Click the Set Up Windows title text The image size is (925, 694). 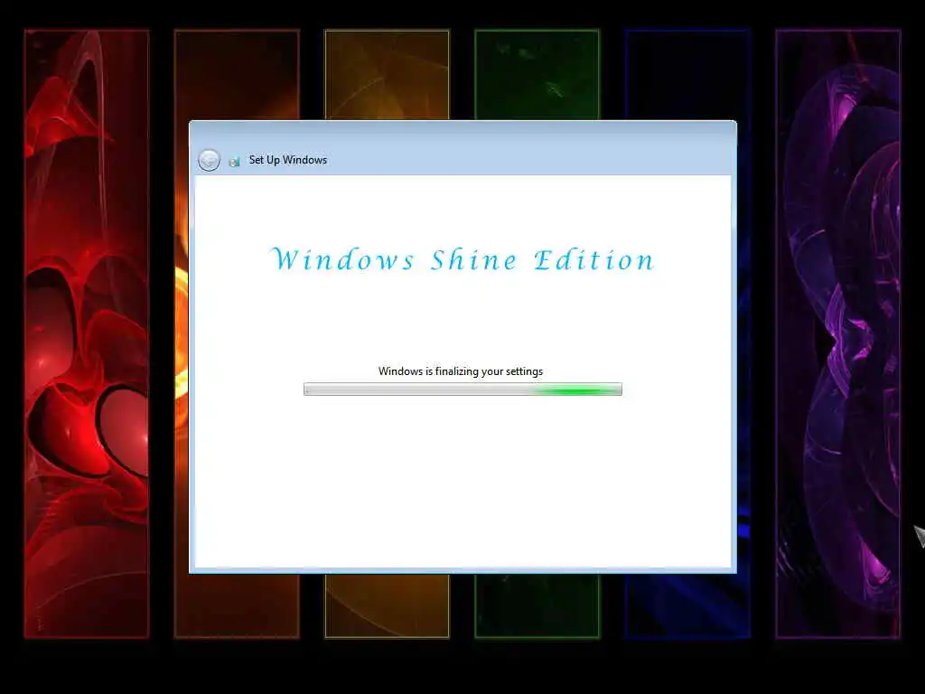(x=288, y=160)
